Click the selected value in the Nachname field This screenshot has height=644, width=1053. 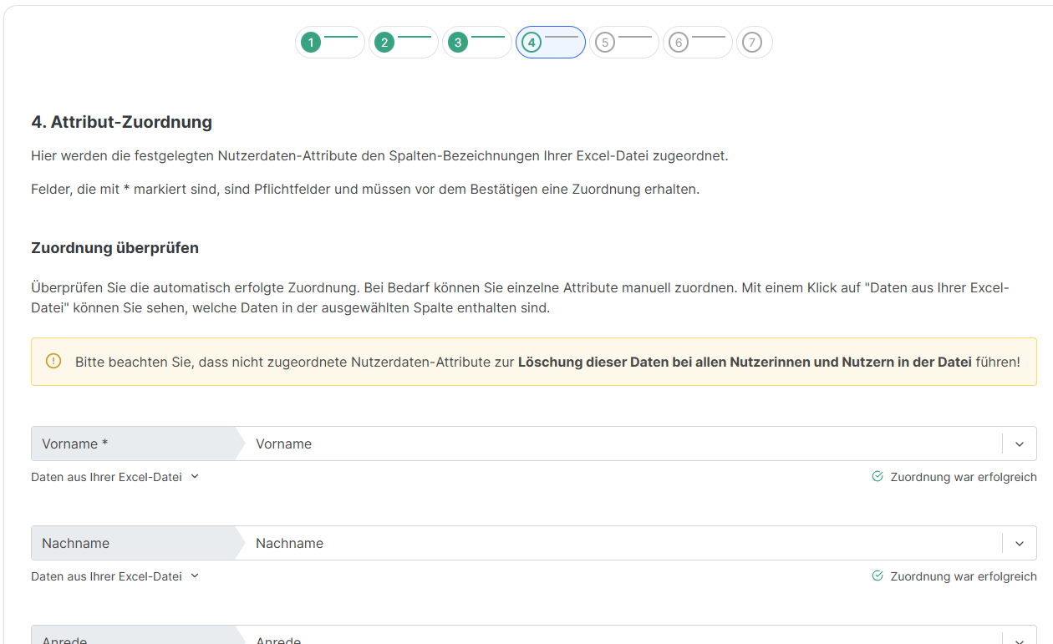[x=289, y=544]
